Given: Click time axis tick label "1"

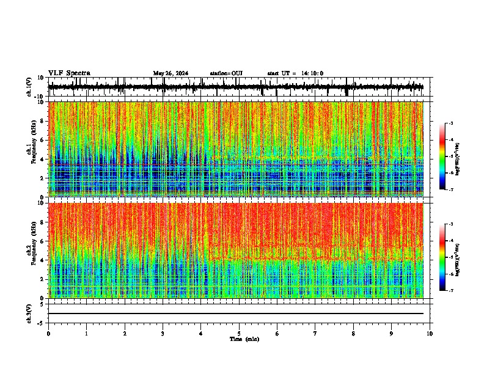Looking at the screenshot, I should [86, 334].
